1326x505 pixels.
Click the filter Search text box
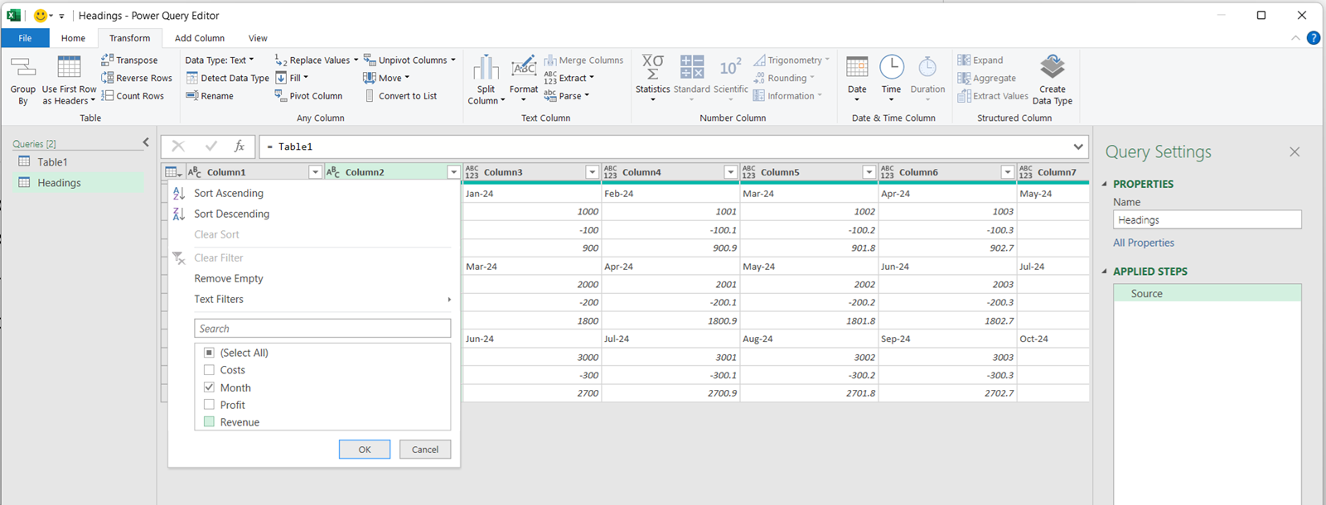(322, 329)
